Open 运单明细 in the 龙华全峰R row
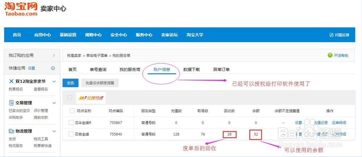Image resolution: width=362 pixels, height=157 pixels. [x=339, y=123]
